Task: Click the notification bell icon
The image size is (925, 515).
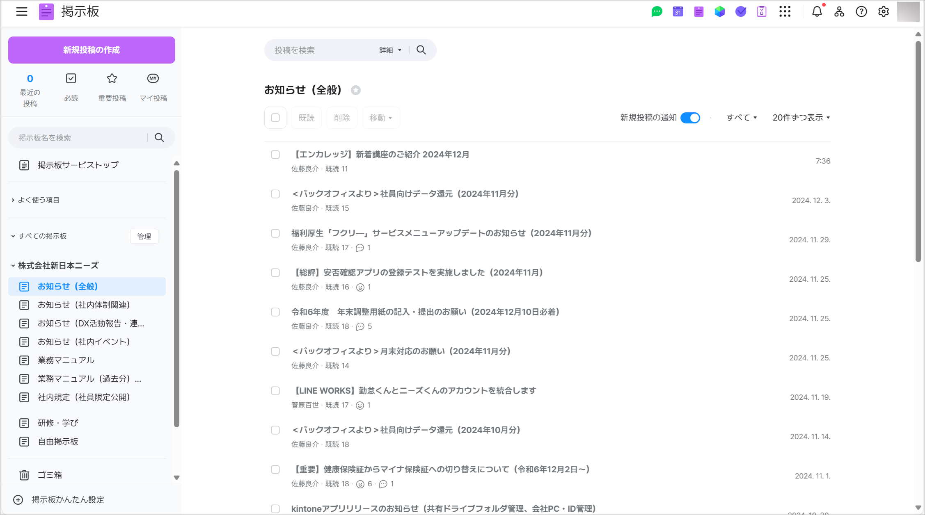Action: tap(817, 11)
